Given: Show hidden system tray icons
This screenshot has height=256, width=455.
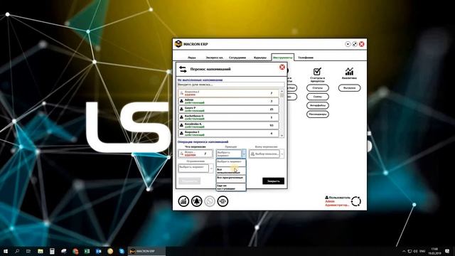Looking at the screenshot, I should tap(404, 251).
